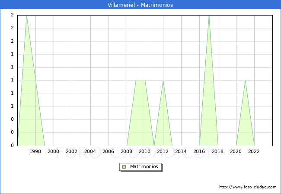Image resolution: width=281 pixels, height=194 pixels.
Task: Click the 2002 x-axis label
Action: tap(71, 151)
